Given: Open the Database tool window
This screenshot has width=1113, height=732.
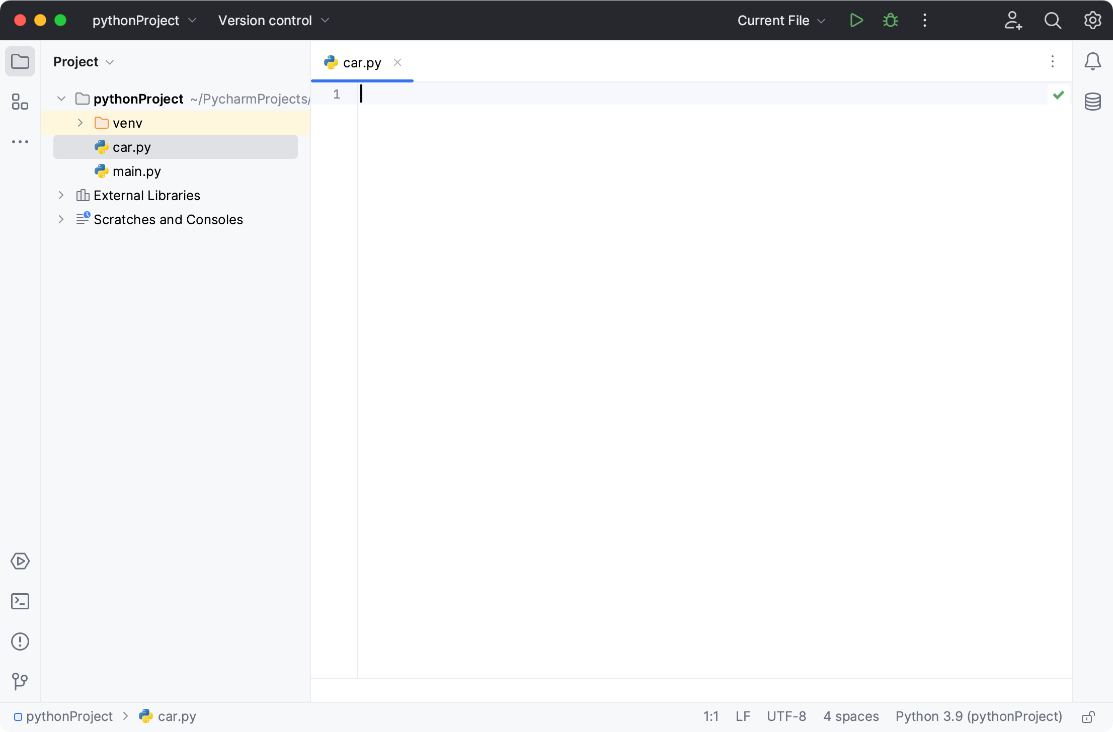Looking at the screenshot, I should tap(1093, 102).
